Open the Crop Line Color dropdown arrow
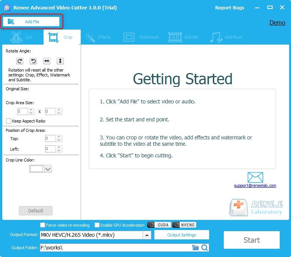 tap(48, 169)
